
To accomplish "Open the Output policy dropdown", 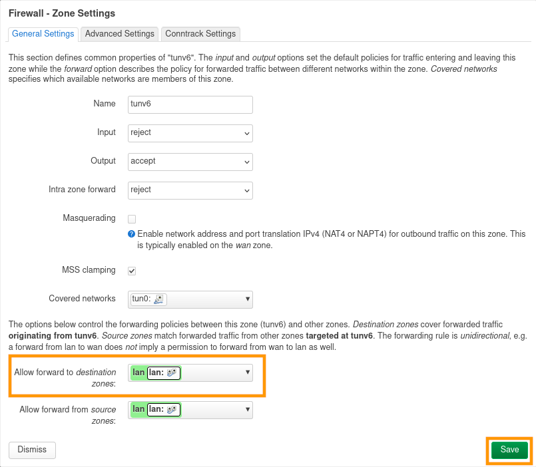I will [x=190, y=162].
